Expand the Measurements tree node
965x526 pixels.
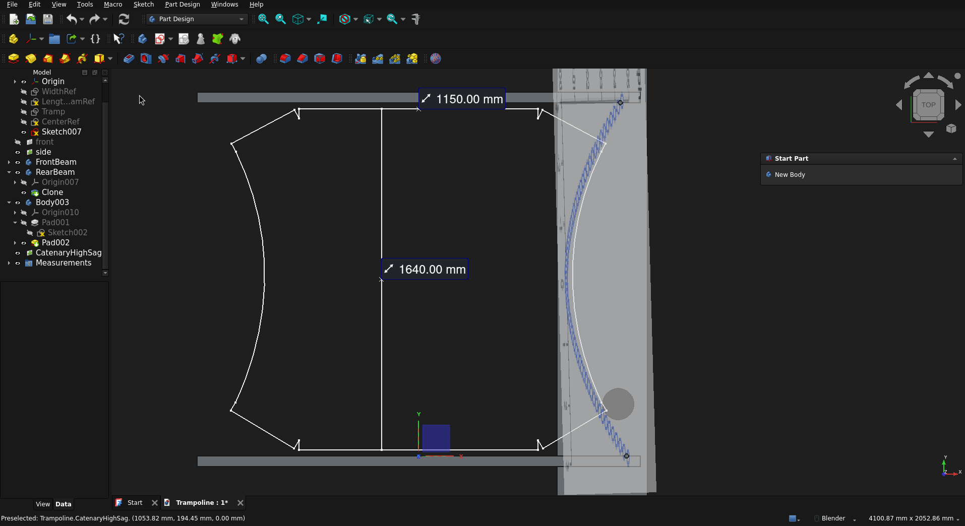tap(9, 263)
